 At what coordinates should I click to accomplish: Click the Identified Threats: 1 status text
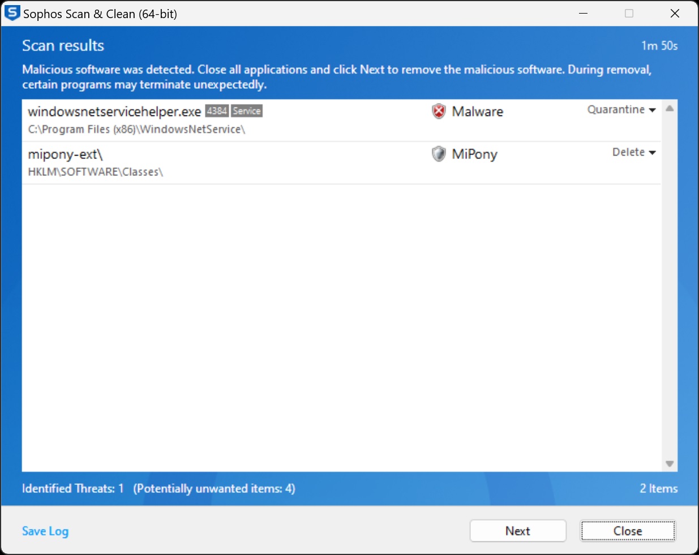pos(73,488)
